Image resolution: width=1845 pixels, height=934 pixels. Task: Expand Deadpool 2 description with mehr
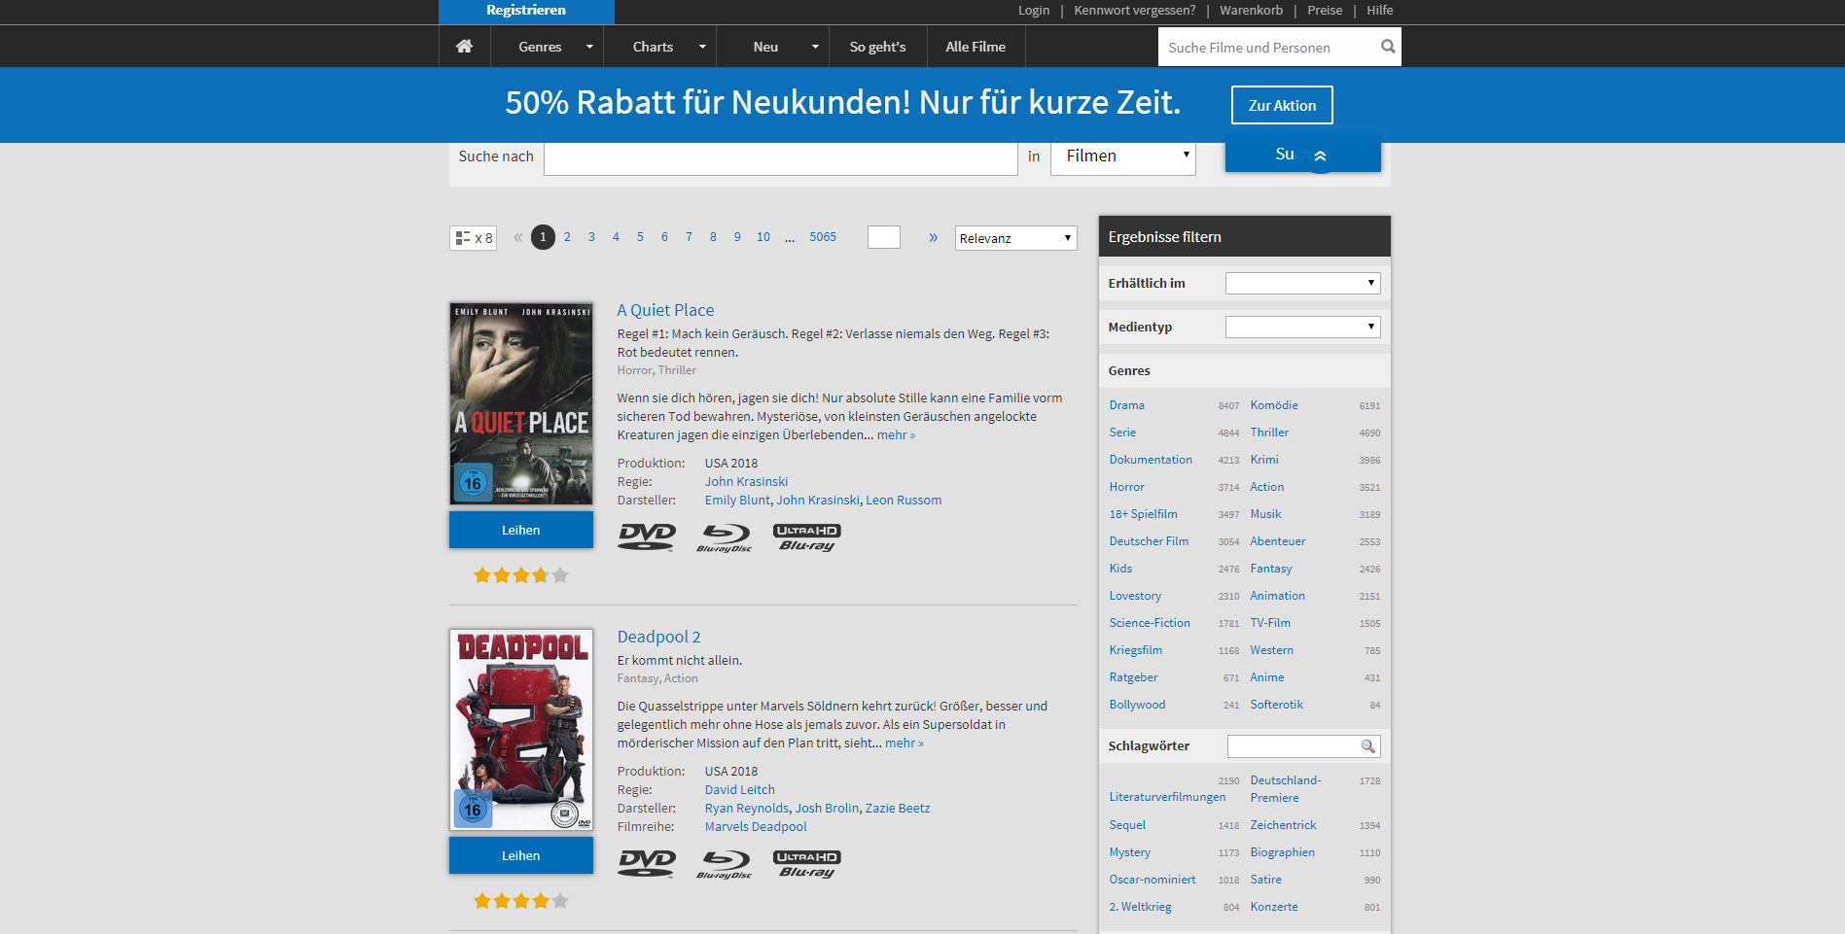[x=905, y=743]
